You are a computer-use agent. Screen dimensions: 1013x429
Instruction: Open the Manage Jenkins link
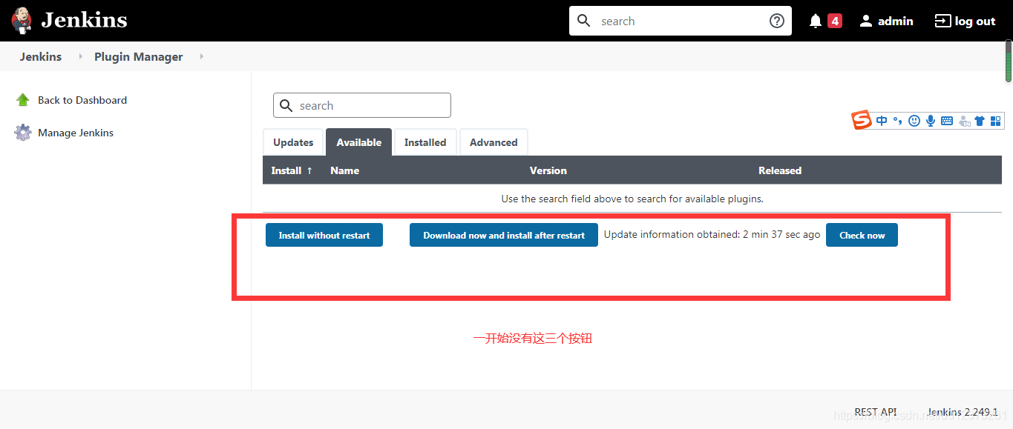point(76,133)
